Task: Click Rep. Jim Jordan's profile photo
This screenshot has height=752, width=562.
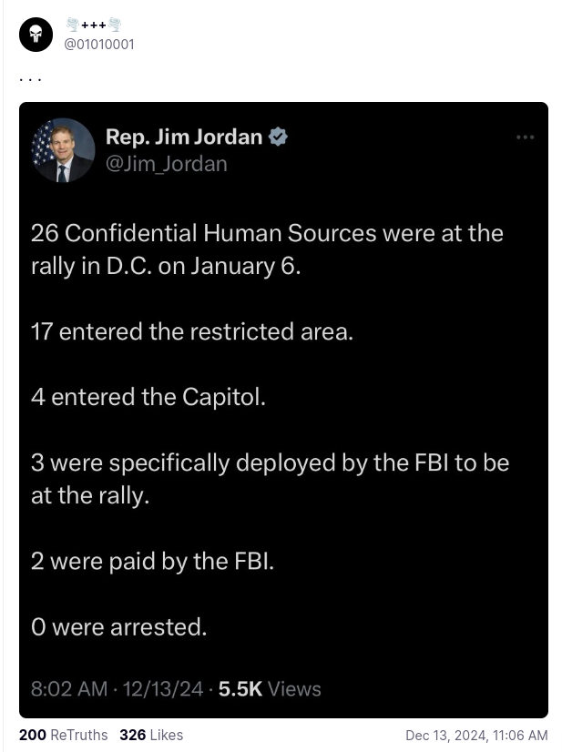Action: 63,150
